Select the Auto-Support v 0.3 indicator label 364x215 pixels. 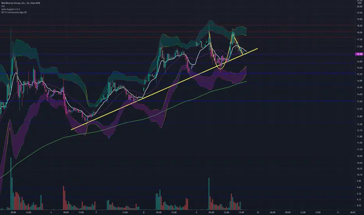pyautogui.click(x=11, y=9)
